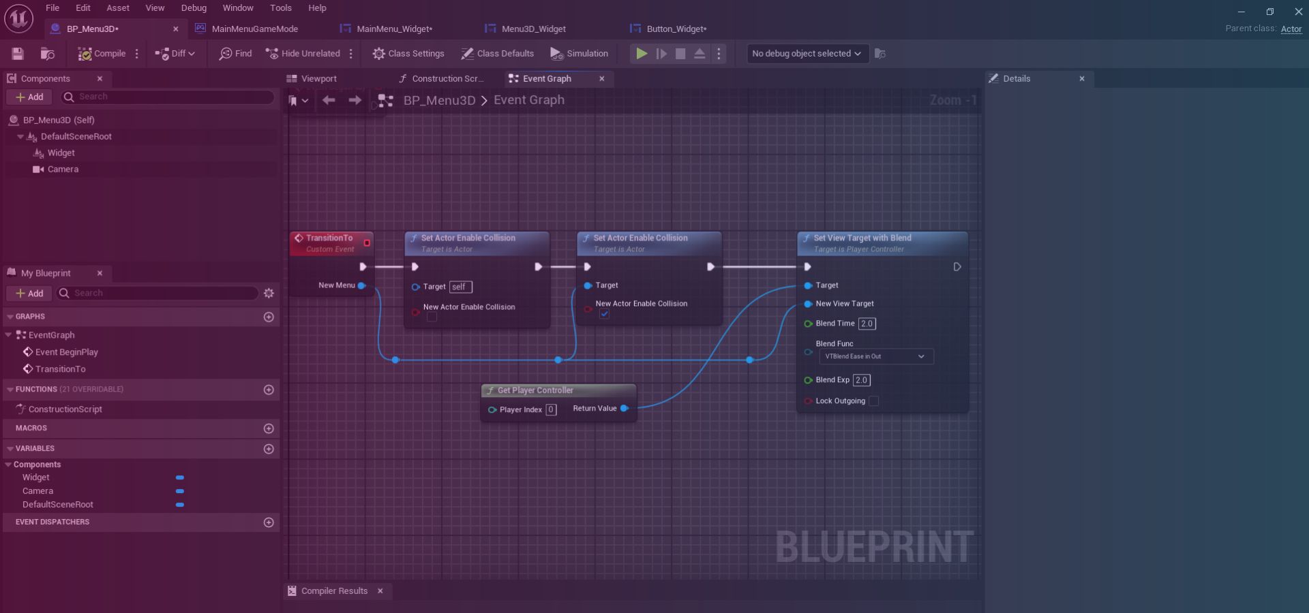Toggle Lock Outgoing checkbox
The image size is (1309, 613).
[874, 401]
